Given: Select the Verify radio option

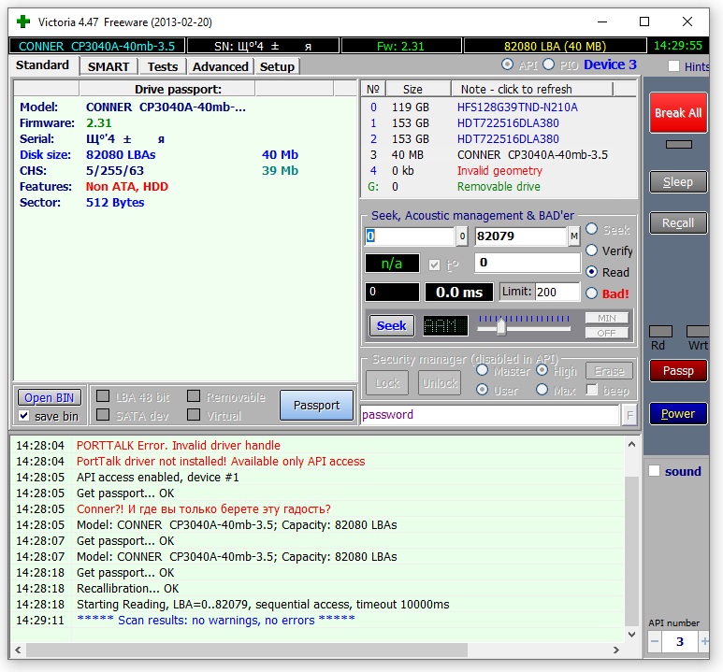Looking at the screenshot, I should coord(591,250).
